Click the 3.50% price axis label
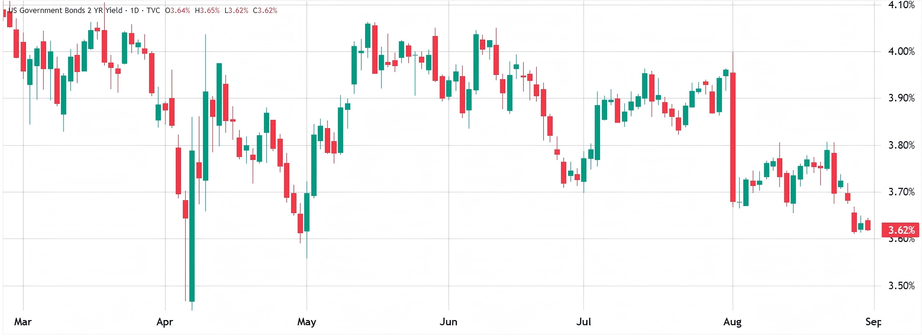 pyautogui.click(x=901, y=286)
